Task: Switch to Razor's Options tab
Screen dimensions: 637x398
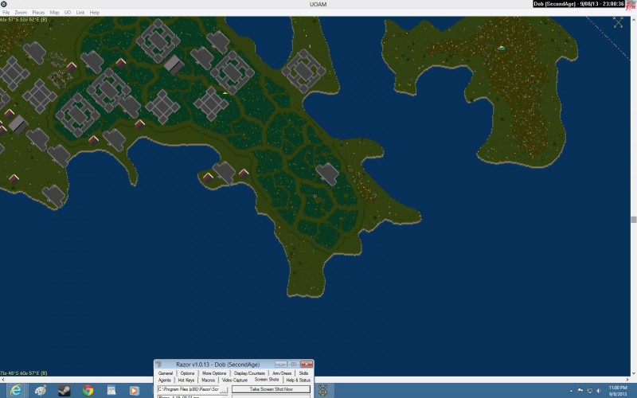Action: 187,373
